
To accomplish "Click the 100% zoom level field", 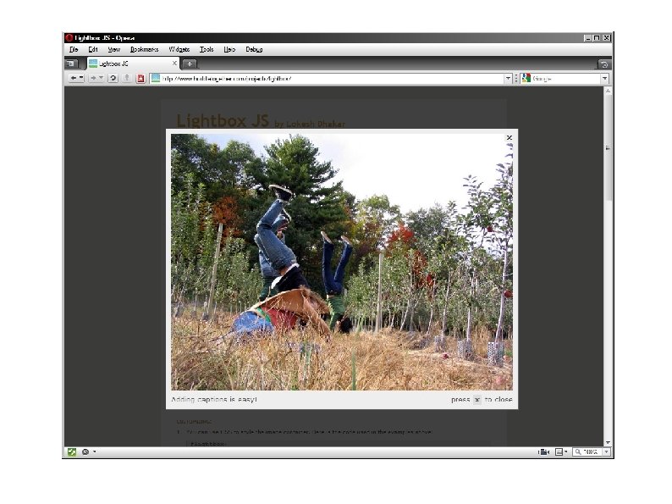I will (590, 451).
